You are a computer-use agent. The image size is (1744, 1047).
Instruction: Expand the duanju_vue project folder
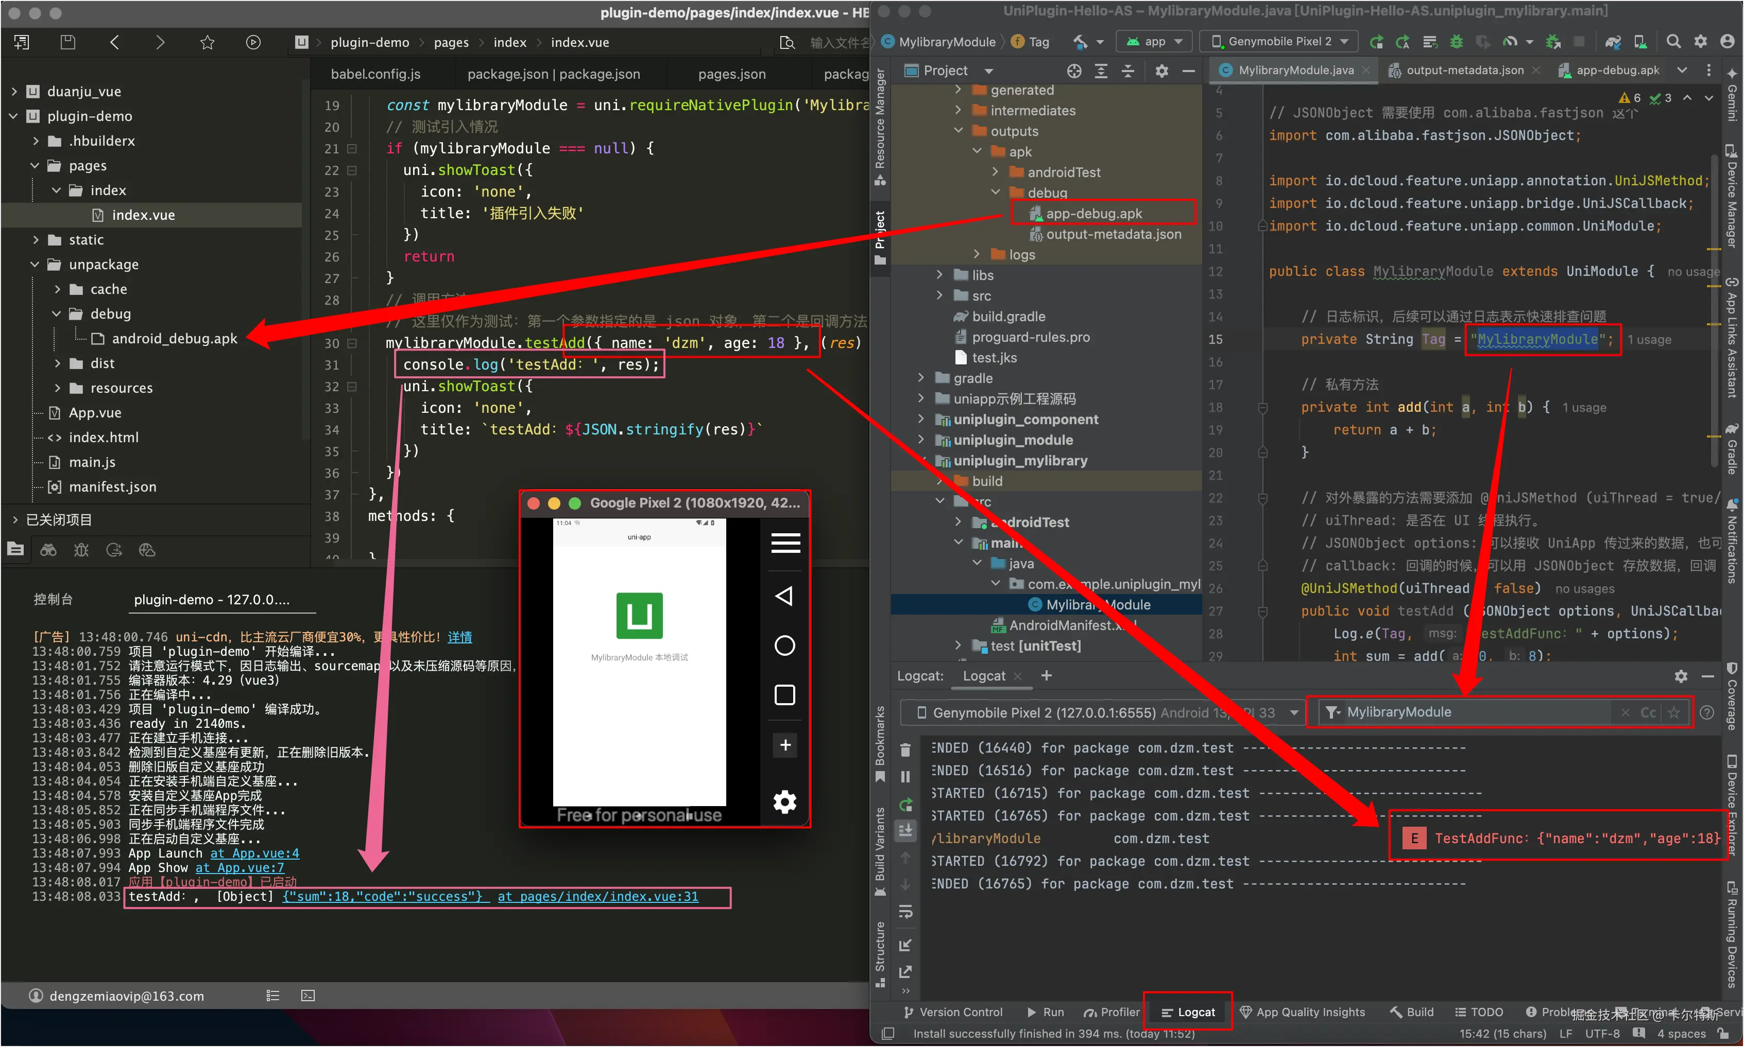14,91
